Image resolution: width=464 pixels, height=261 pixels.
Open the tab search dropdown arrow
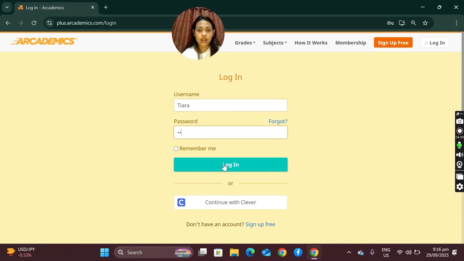[x=7, y=7]
